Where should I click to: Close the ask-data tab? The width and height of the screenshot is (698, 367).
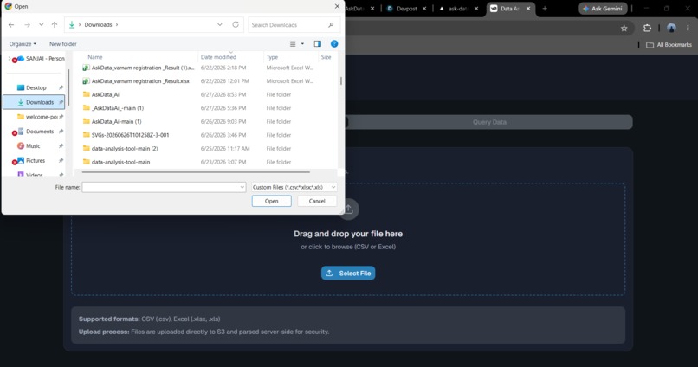(x=476, y=9)
